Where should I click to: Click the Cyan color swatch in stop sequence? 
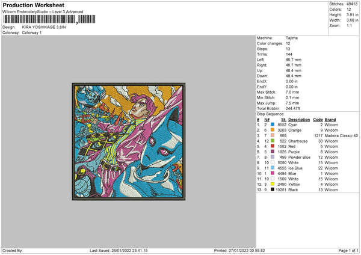273,124
